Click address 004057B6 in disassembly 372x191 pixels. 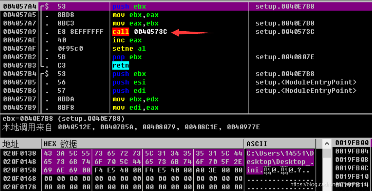[x=19, y=91]
